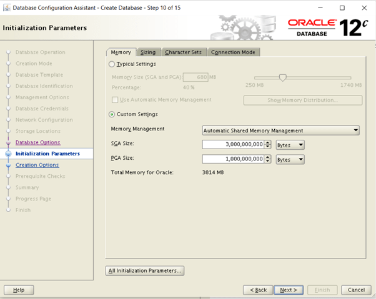Viewport: 376px width, 299px height.
Task: Click the Initialization Parameters step bullet icon
Action: [9, 154]
